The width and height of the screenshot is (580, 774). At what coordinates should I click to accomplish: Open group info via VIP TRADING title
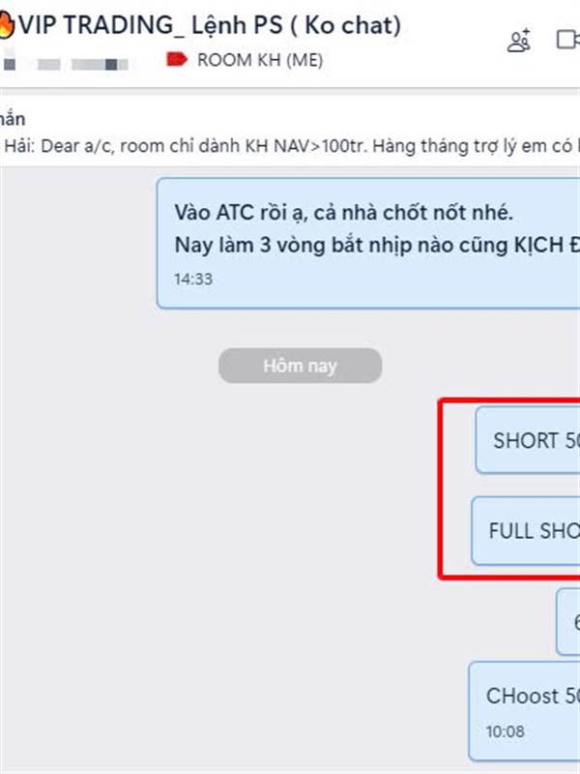[x=209, y=25]
